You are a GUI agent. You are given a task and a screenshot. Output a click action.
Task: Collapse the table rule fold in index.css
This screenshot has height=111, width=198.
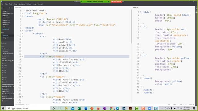point(140,12)
